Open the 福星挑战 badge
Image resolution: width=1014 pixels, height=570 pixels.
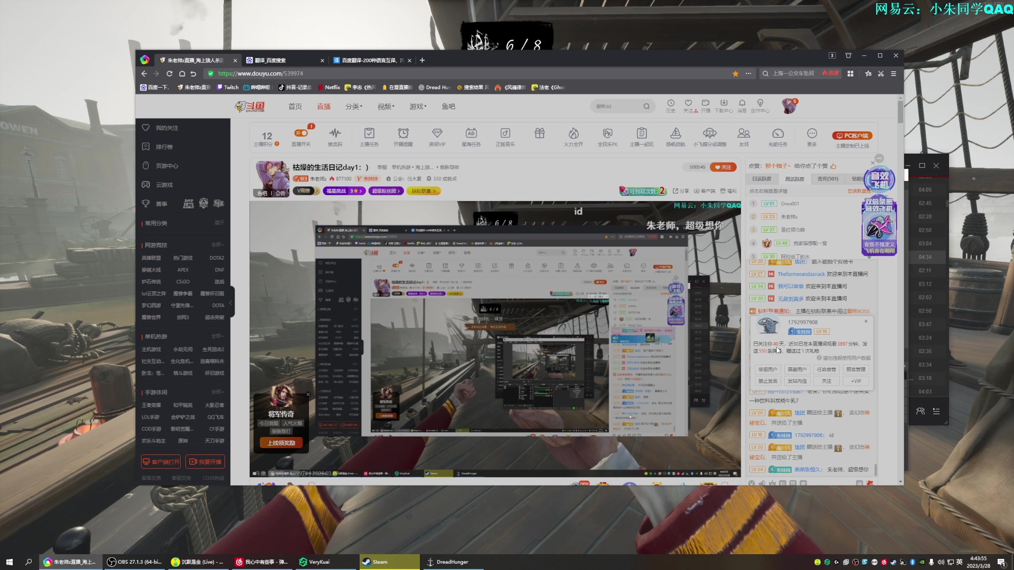344,191
